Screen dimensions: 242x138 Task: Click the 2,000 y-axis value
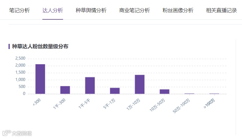(x=20, y=65)
